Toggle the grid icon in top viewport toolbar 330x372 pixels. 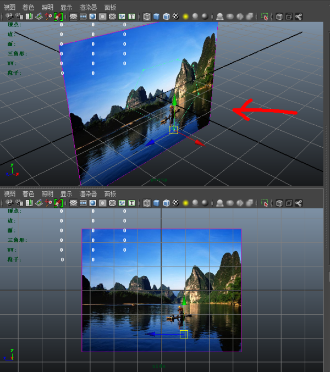click(73, 17)
